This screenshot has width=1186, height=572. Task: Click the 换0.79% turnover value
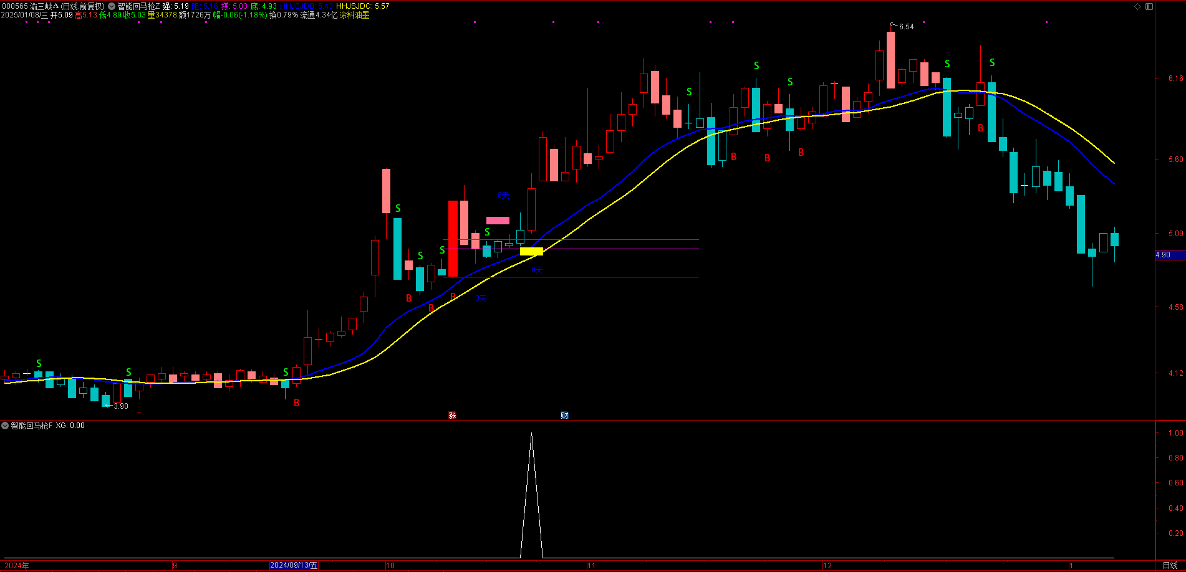(x=284, y=15)
